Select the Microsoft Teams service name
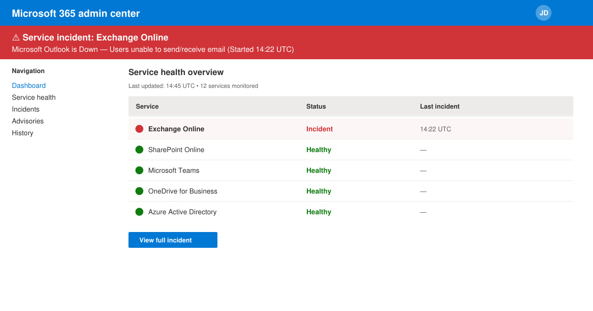Image resolution: width=593 pixels, height=311 pixels. (174, 170)
